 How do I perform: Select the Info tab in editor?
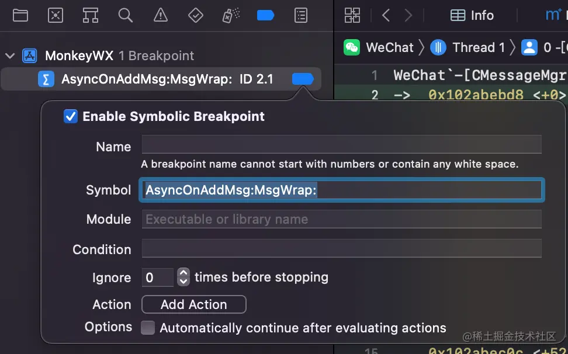(x=472, y=16)
